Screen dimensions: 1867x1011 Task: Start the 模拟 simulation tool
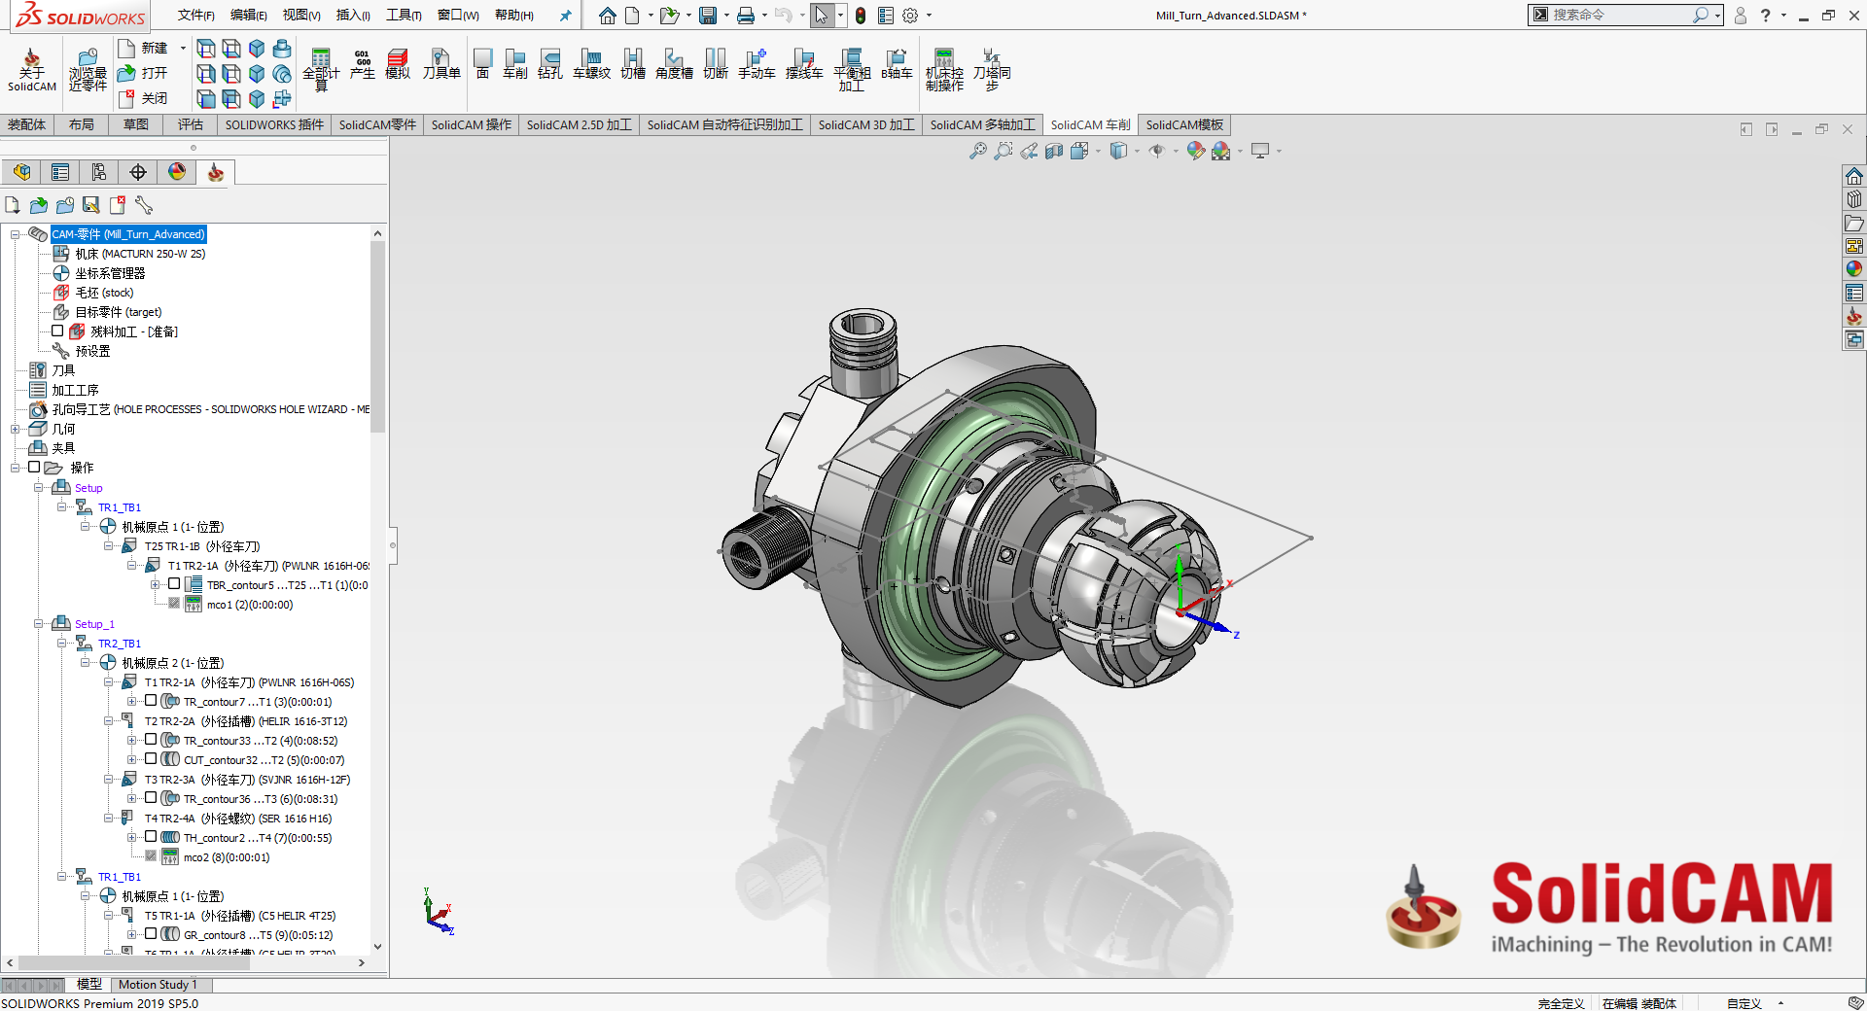[398, 65]
